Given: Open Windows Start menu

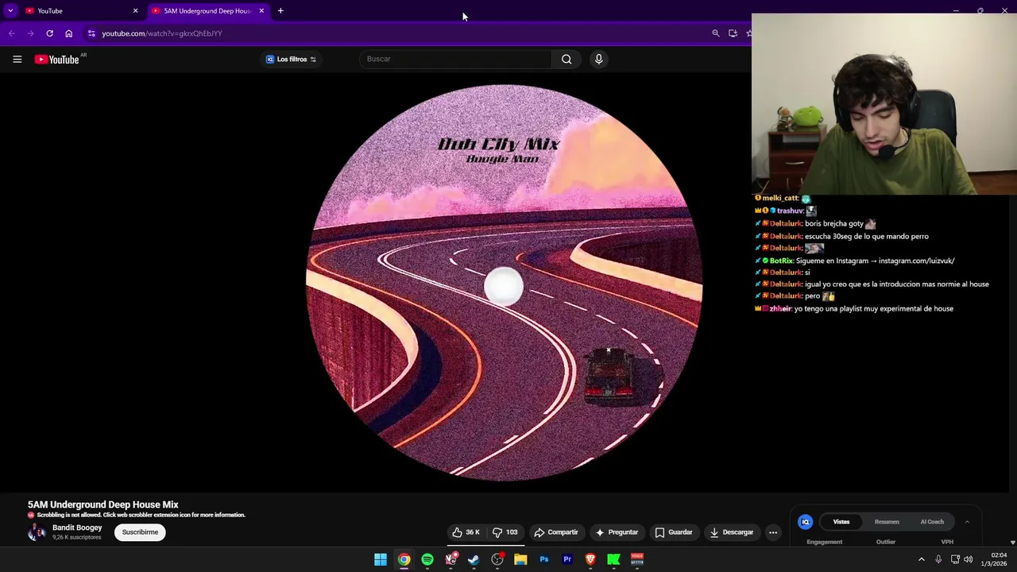Looking at the screenshot, I should coord(381,559).
